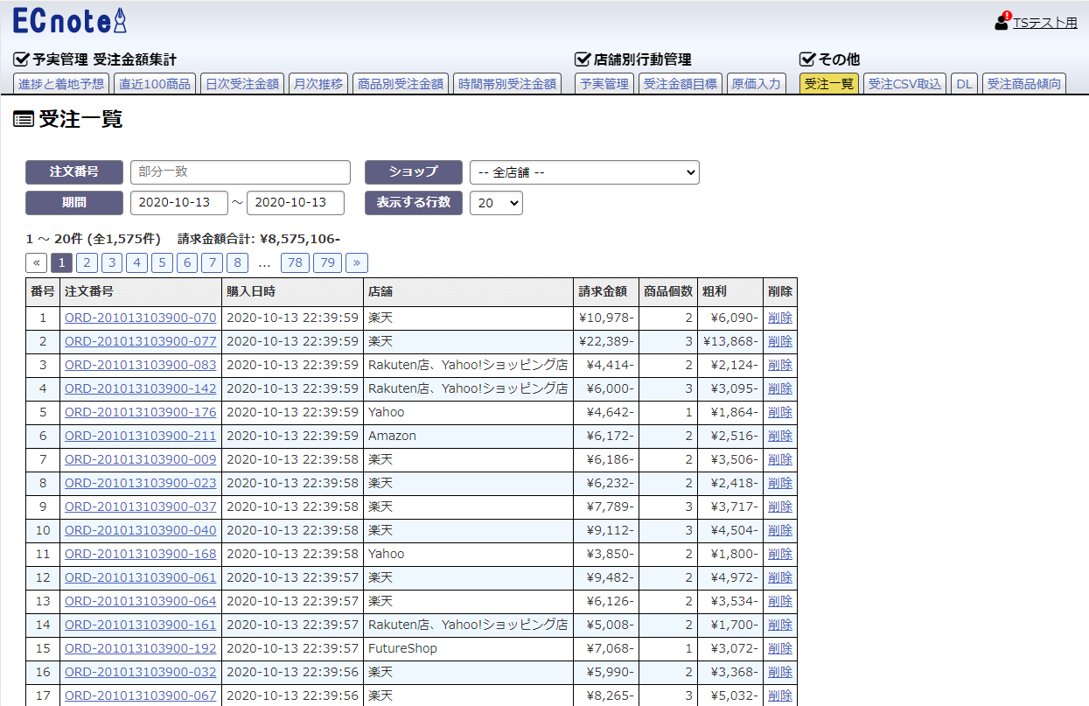Go to page 2
This screenshot has height=706, width=1089.
point(87,262)
